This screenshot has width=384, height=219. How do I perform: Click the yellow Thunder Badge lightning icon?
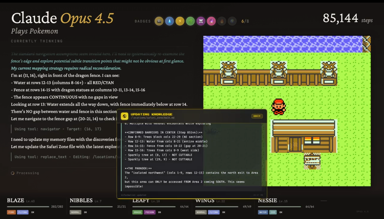(x=180, y=21)
